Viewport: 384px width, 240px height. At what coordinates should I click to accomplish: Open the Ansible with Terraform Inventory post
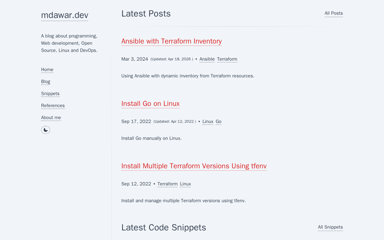pos(172,41)
